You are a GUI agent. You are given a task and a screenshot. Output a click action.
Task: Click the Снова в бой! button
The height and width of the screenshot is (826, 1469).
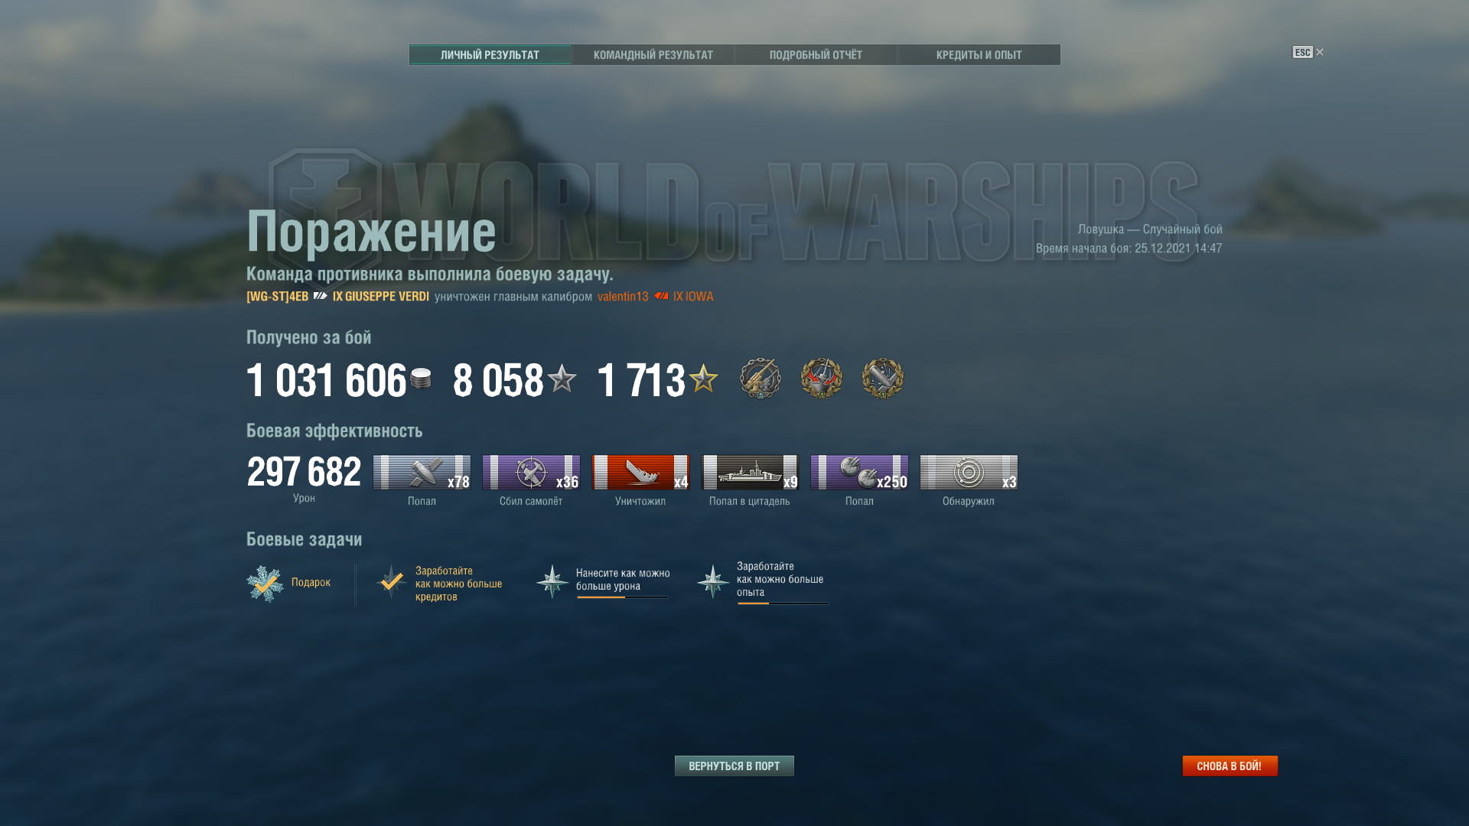click(x=1230, y=766)
